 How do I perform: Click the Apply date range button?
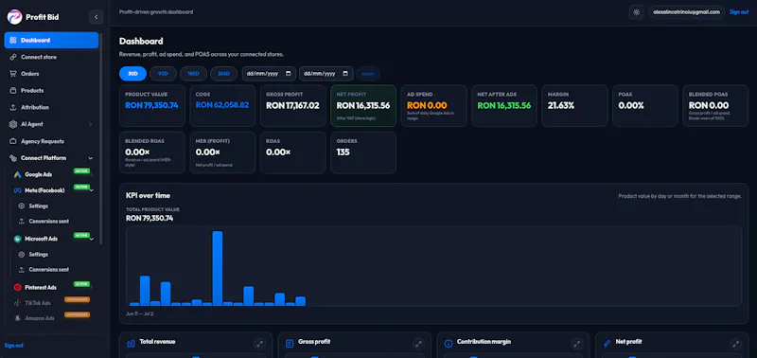pos(368,74)
